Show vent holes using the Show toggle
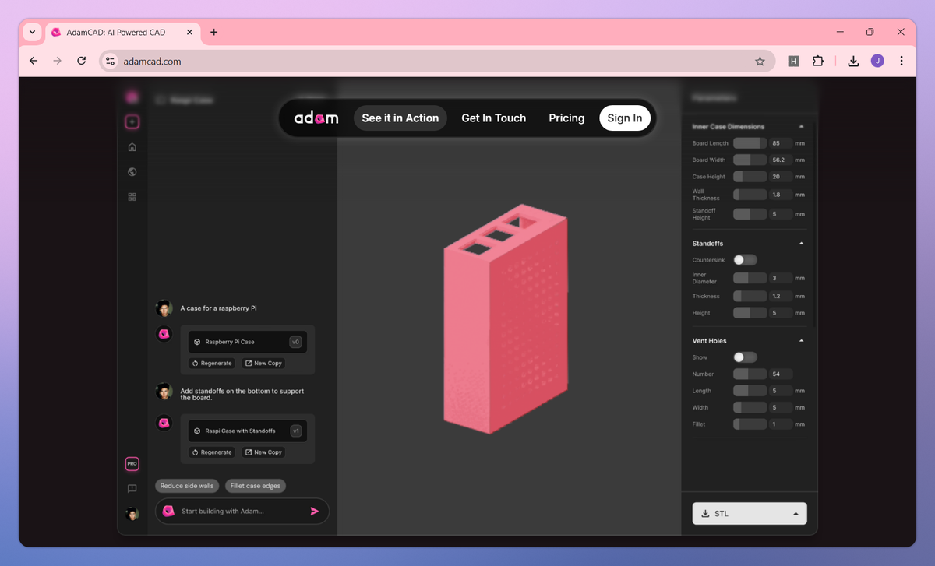Viewport: 935px width, 566px height. point(744,357)
